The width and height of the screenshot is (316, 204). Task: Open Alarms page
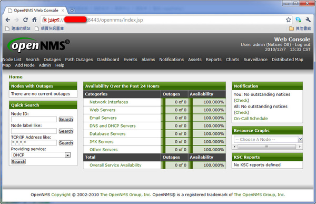point(148,60)
